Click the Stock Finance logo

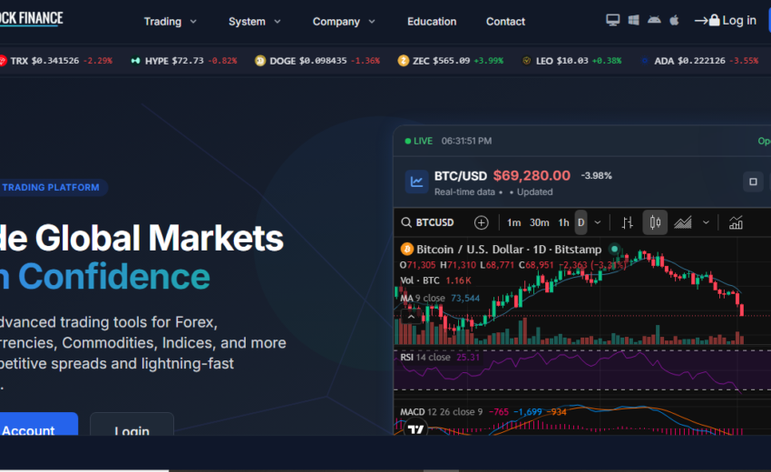[x=32, y=19]
